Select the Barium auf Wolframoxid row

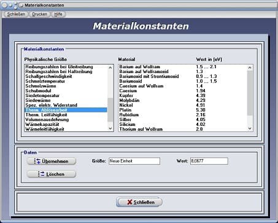(183, 71)
